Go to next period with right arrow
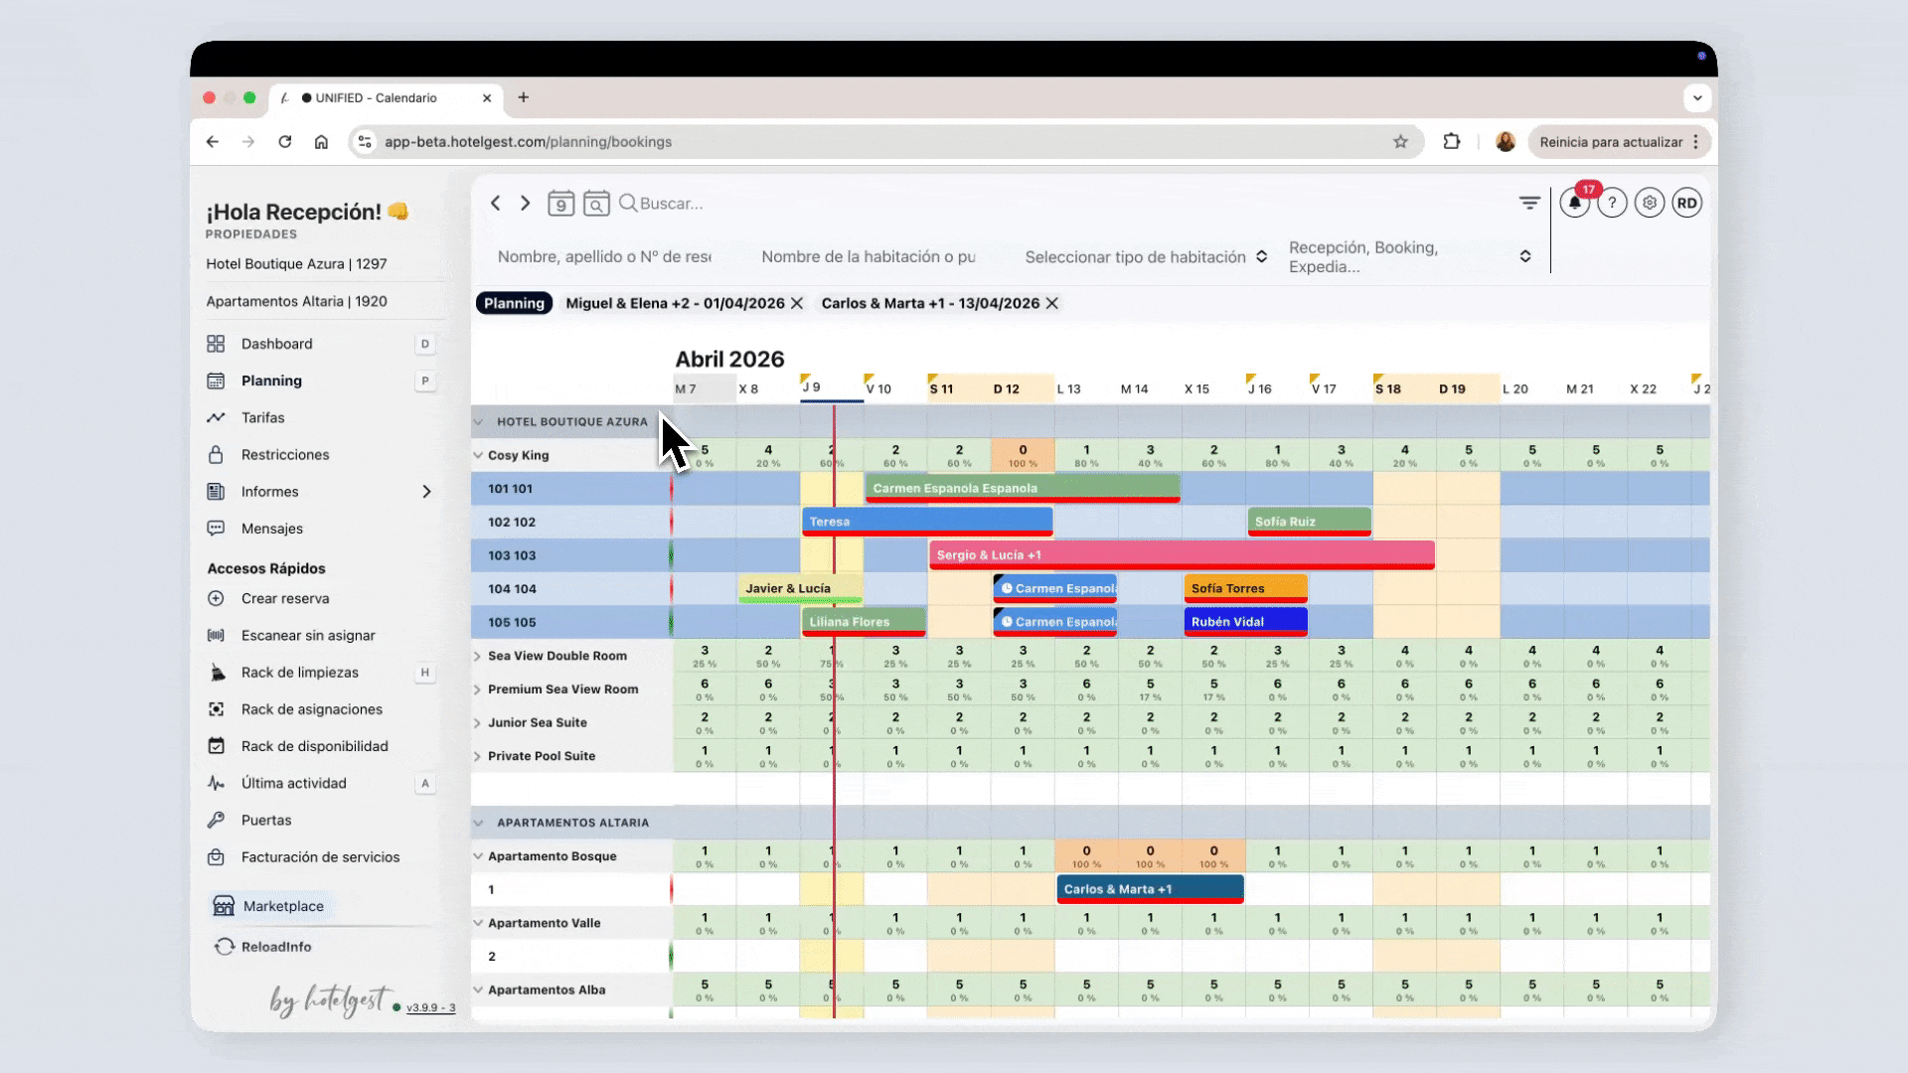Viewport: 1908px width, 1073px height. click(x=526, y=203)
